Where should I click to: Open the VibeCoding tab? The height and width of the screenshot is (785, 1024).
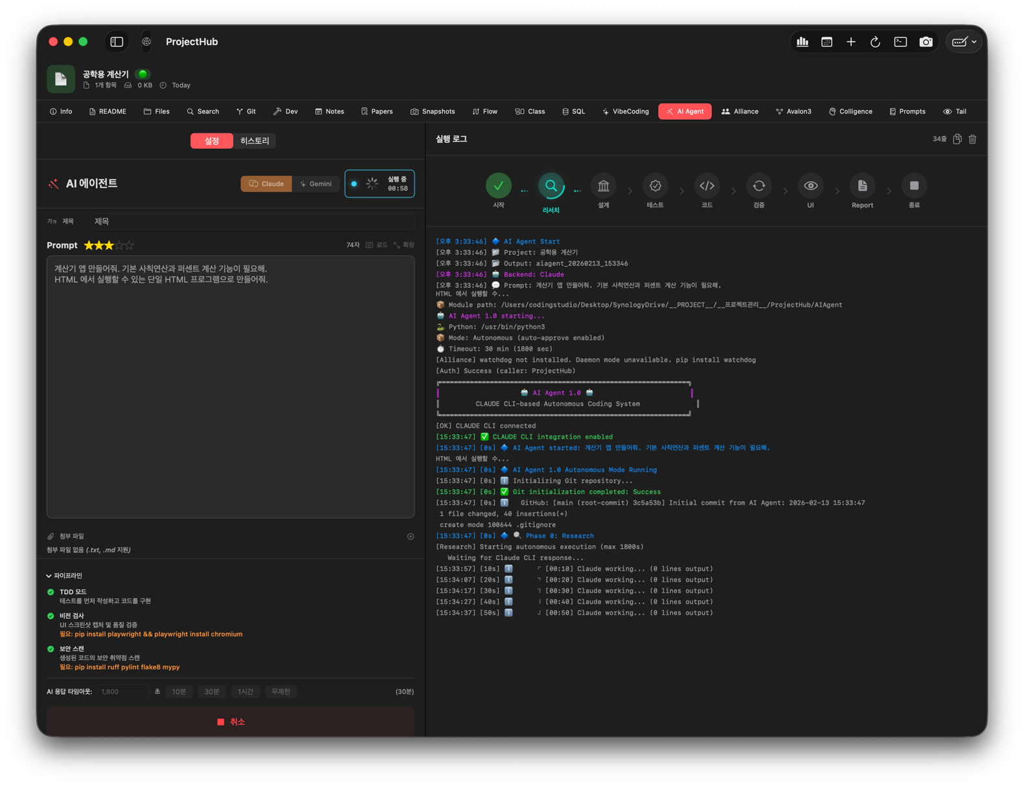pyautogui.click(x=626, y=112)
